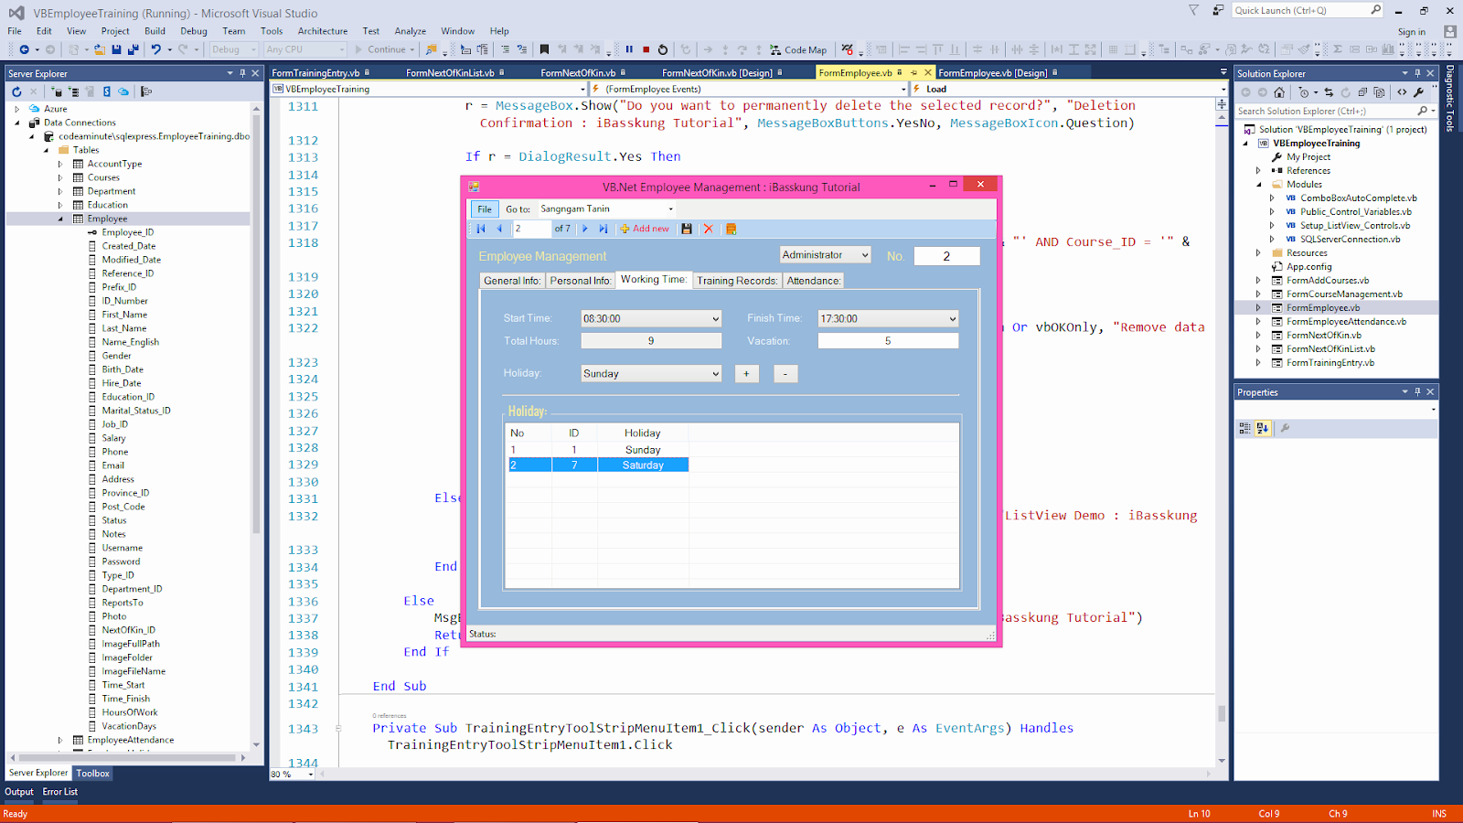The image size is (1463, 823).
Task: Go to last record using the navigation arrows
Action: tap(603, 229)
